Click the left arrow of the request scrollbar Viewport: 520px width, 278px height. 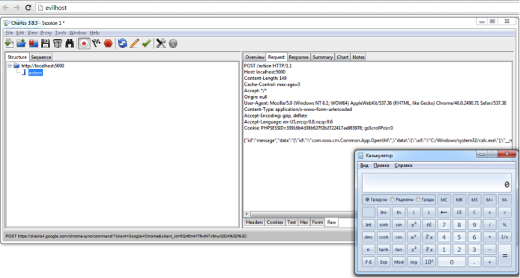[246, 214]
